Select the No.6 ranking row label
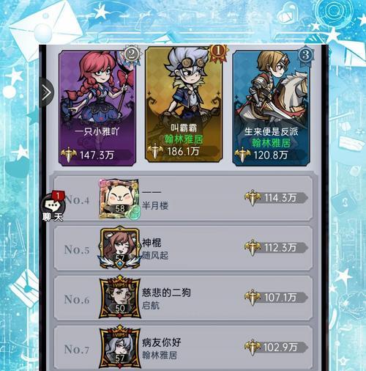Viewport: 366px width, 371px height. (77, 299)
